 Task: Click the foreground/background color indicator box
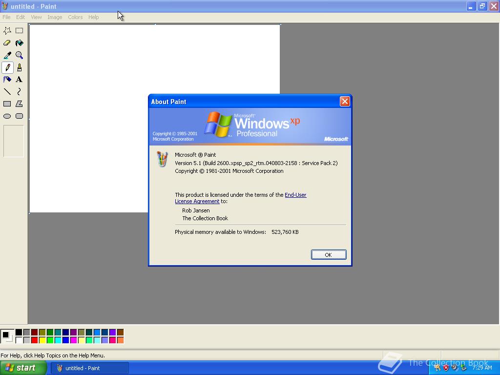[x=7, y=336]
